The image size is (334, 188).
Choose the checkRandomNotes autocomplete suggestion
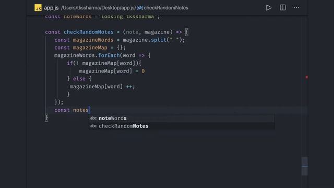(182, 126)
